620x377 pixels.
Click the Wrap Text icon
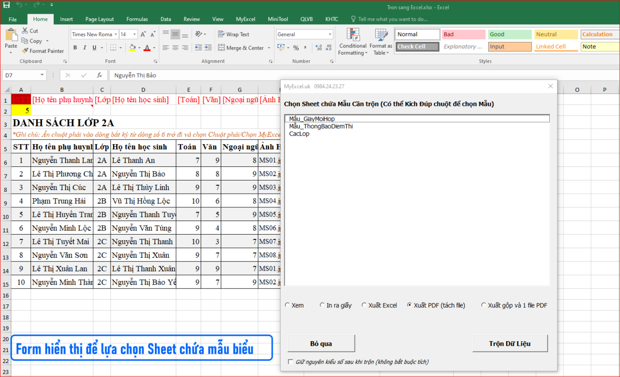click(x=221, y=34)
